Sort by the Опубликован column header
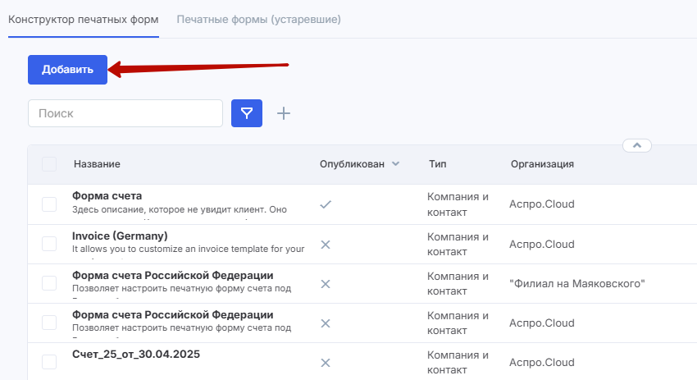Screen dimensions: 697x380 click(x=352, y=164)
